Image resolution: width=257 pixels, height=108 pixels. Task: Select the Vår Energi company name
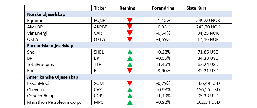[x=37, y=33]
